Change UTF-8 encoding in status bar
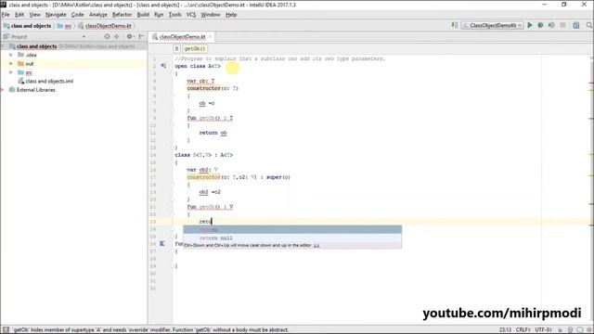The image size is (594, 334). [x=543, y=330]
